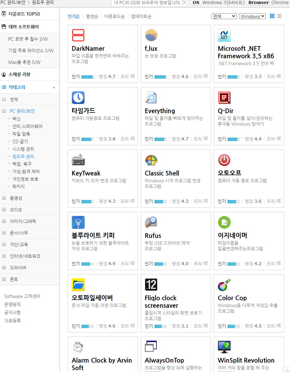This screenshot has height=372, width=290.
Task: Sort by 업데이트순 tab
Action: [141, 16]
